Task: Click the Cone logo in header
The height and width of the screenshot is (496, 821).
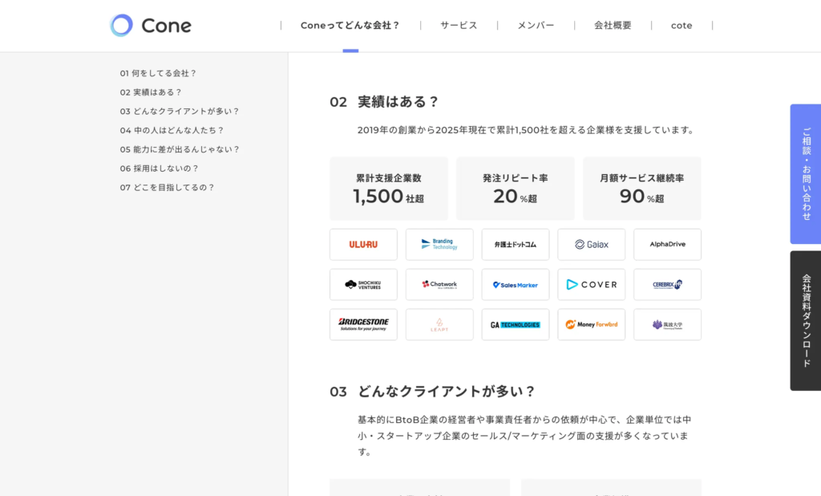Action: 151,26
